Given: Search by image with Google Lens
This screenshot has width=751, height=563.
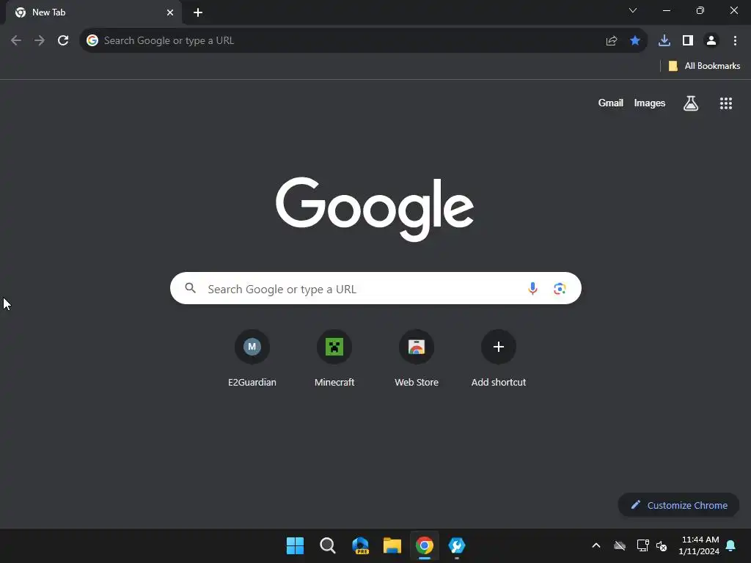Looking at the screenshot, I should (x=560, y=288).
